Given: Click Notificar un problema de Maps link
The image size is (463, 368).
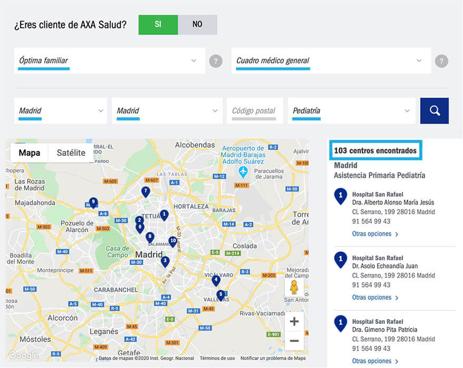Looking at the screenshot, I should [273, 359].
